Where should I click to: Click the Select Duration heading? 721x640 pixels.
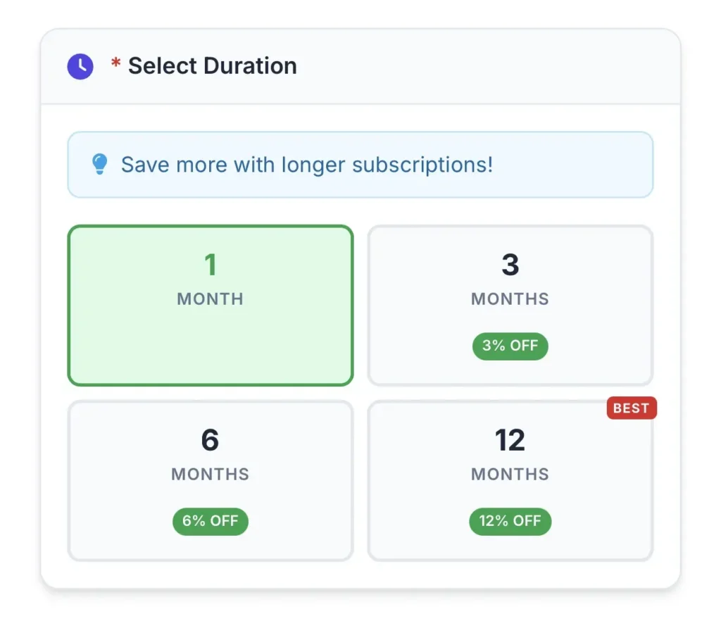coord(212,66)
